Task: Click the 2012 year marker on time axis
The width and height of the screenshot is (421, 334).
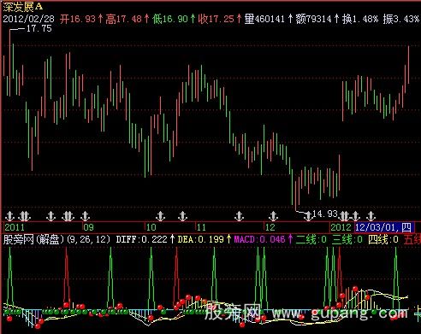Action: (341, 227)
